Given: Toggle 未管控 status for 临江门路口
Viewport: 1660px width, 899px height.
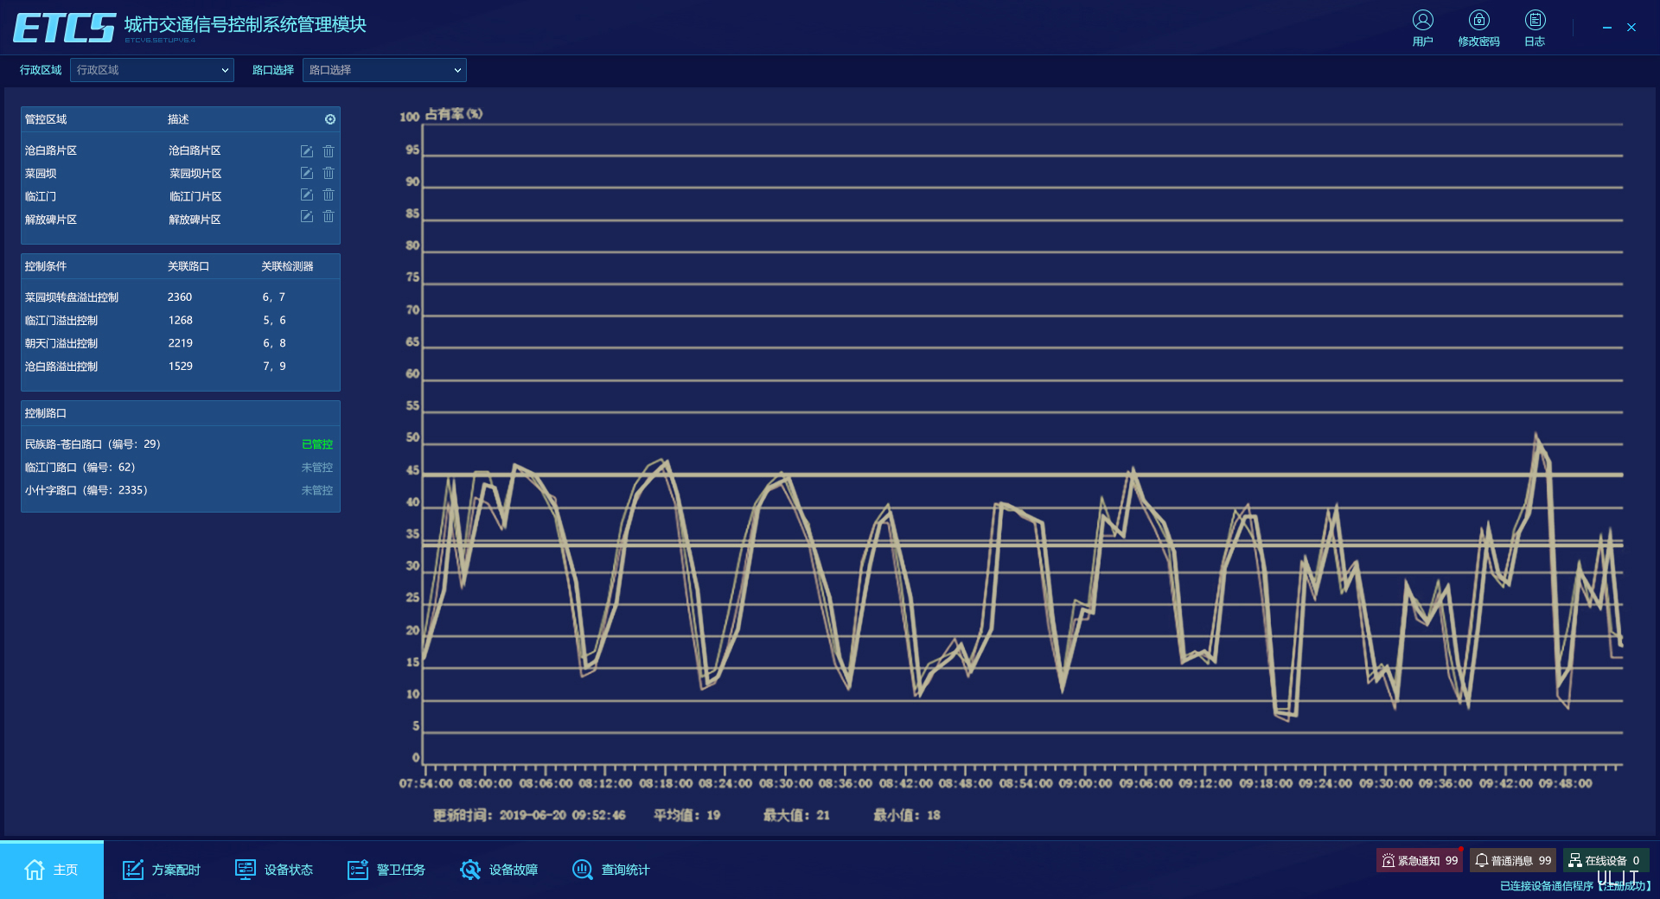Looking at the screenshot, I should 316,468.
